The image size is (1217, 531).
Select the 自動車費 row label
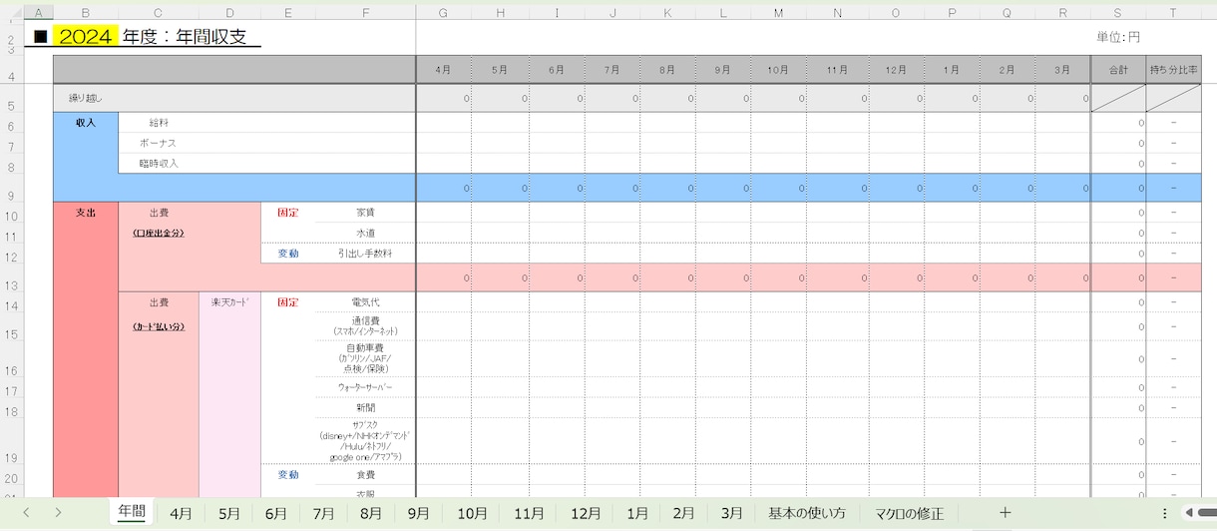pos(365,358)
